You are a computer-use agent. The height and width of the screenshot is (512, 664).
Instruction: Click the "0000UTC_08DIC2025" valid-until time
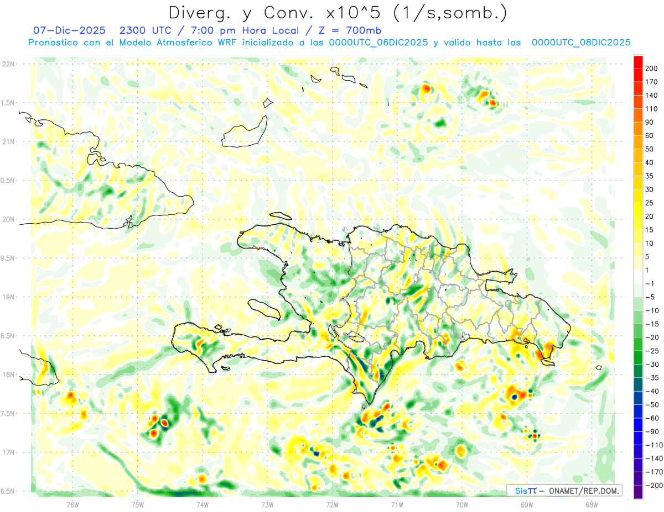581,43
